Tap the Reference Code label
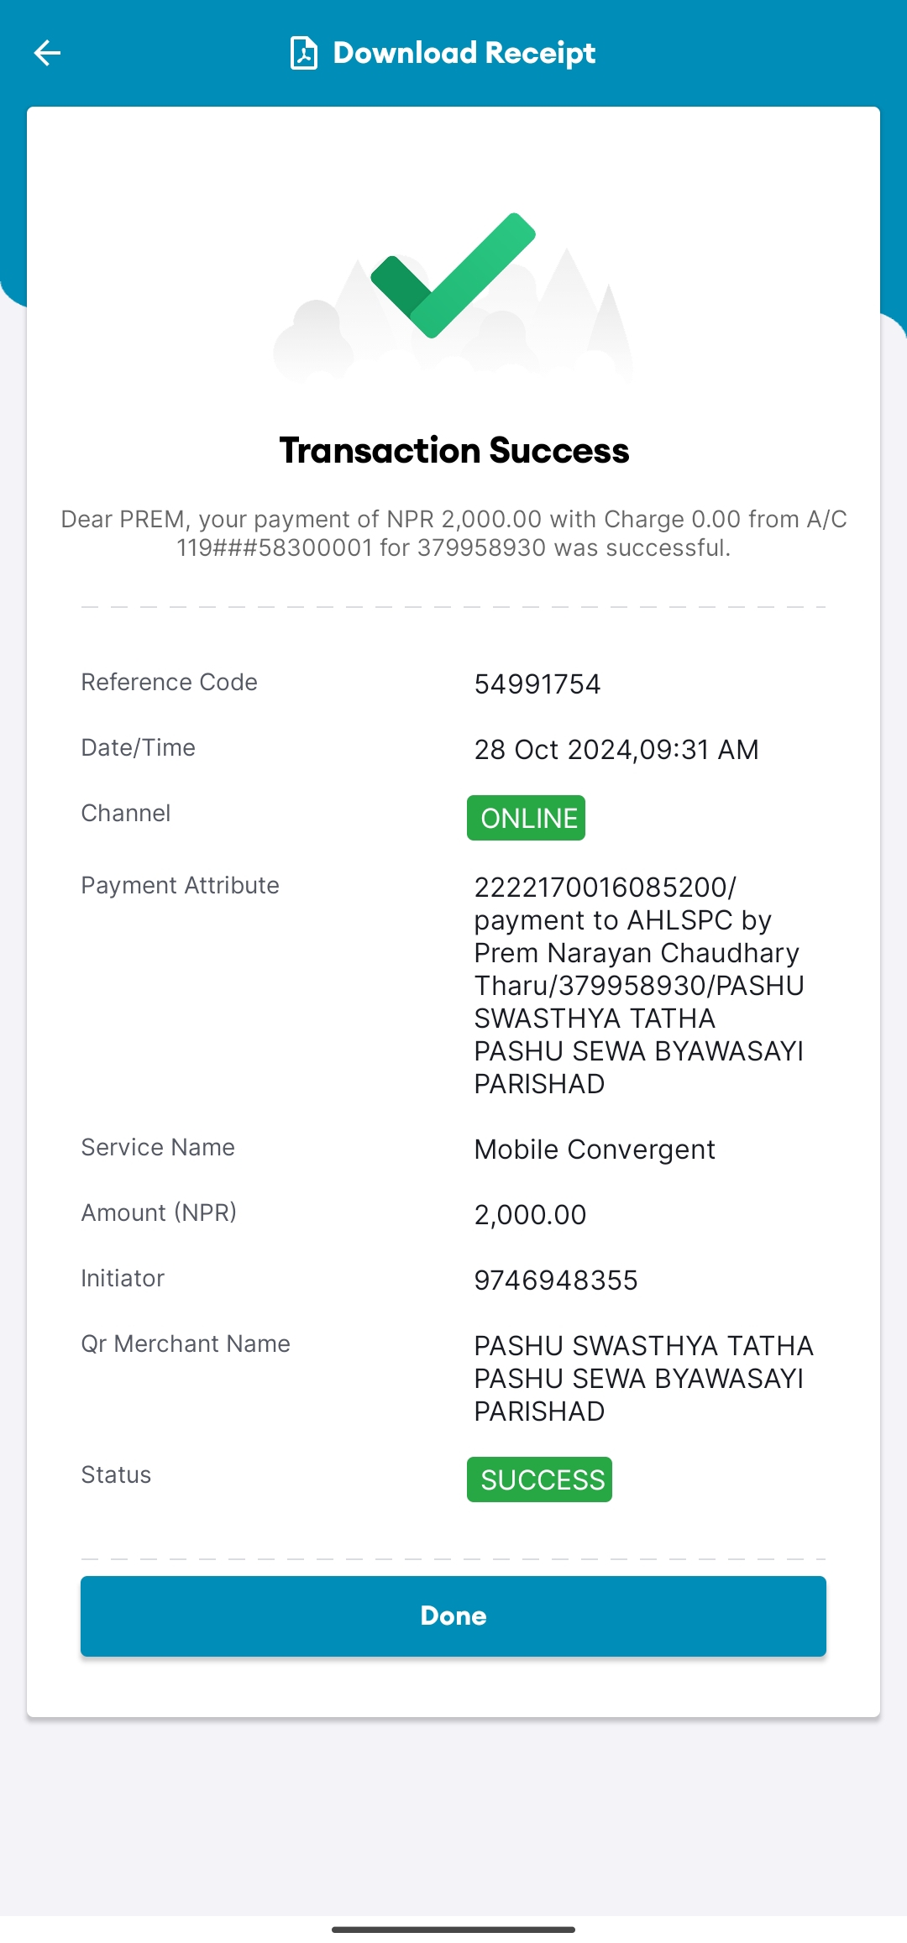The height and width of the screenshot is (1943, 907). pos(169,682)
